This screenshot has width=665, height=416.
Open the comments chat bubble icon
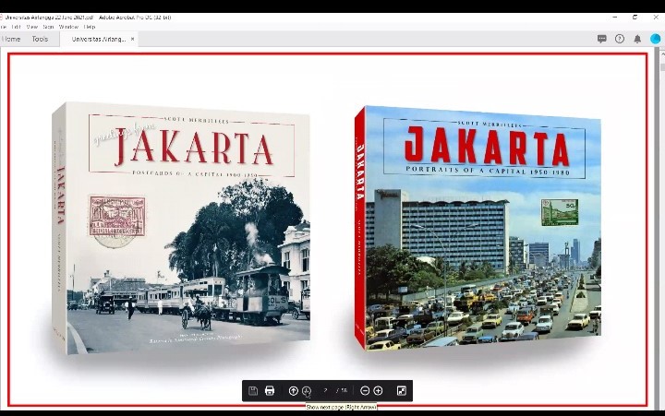602,39
